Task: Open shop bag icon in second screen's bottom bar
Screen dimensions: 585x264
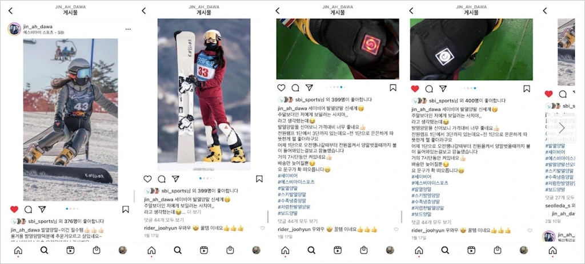Action: pos(230,250)
